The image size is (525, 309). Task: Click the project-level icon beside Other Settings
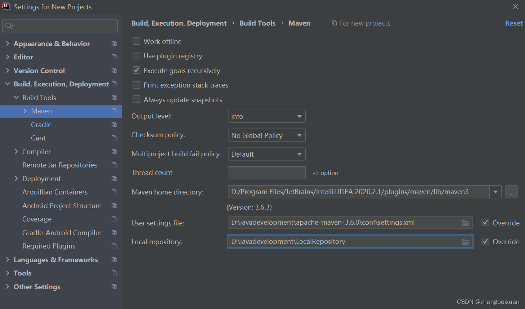click(x=114, y=287)
